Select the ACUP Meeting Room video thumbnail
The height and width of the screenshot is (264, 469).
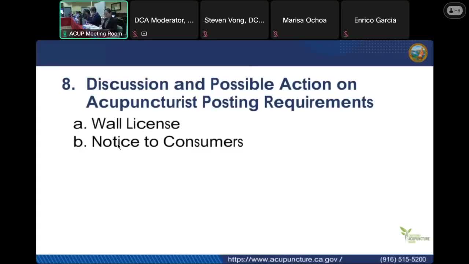(x=94, y=20)
